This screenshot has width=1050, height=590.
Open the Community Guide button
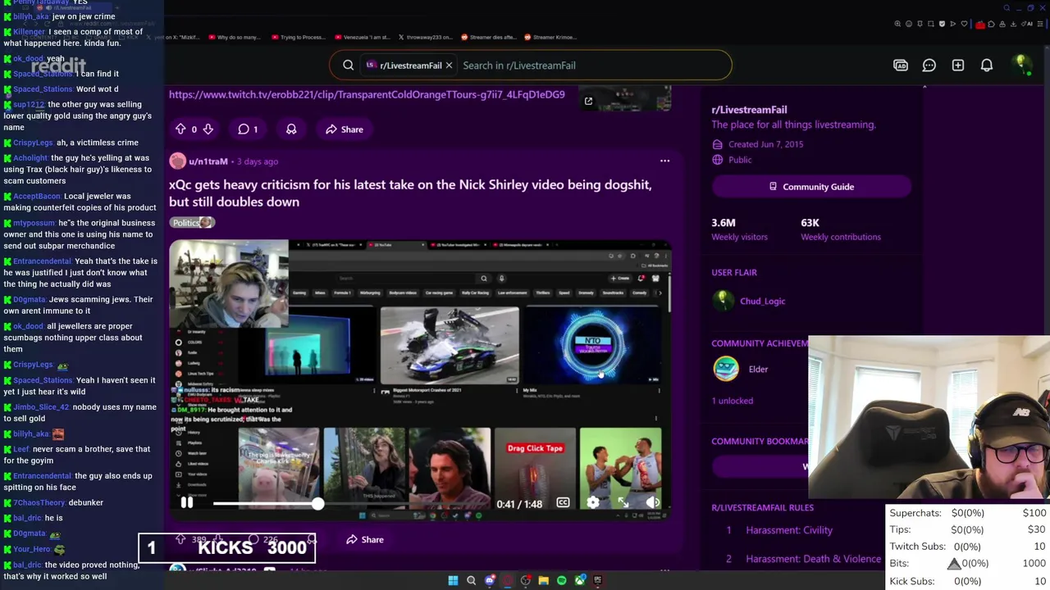(811, 187)
